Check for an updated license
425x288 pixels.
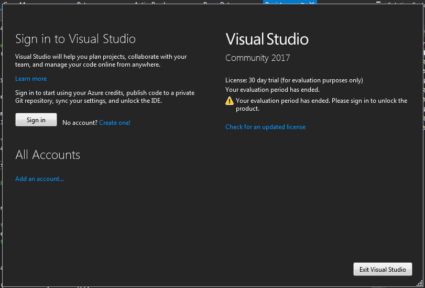(265, 127)
